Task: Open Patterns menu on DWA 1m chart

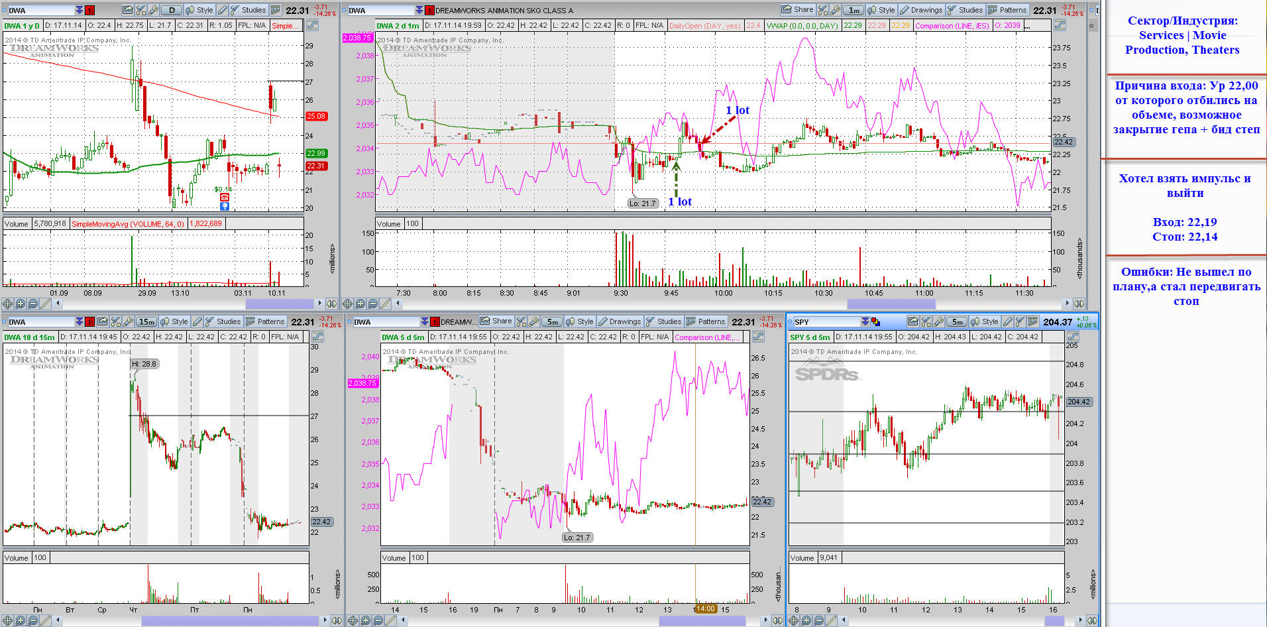Action: point(1007,10)
